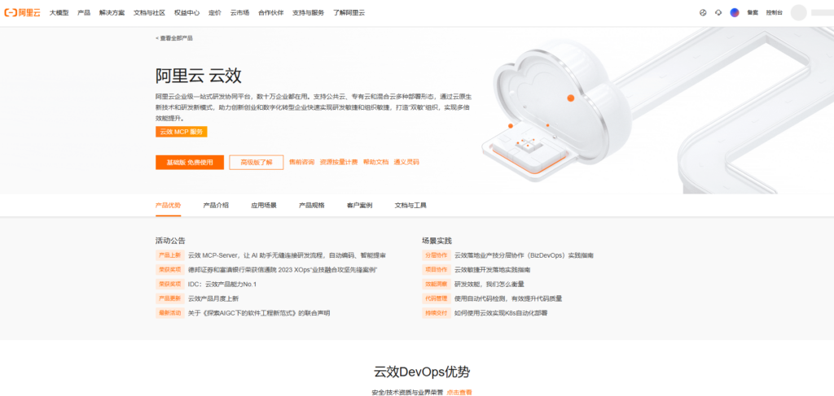Image resolution: width=834 pixels, height=396 pixels.
Task: Expand the 解决方案 navigation menu
Action: [x=112, y=12]
